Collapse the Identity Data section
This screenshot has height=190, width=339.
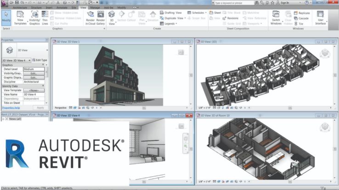pyautogui.click(x=43, y=86)
